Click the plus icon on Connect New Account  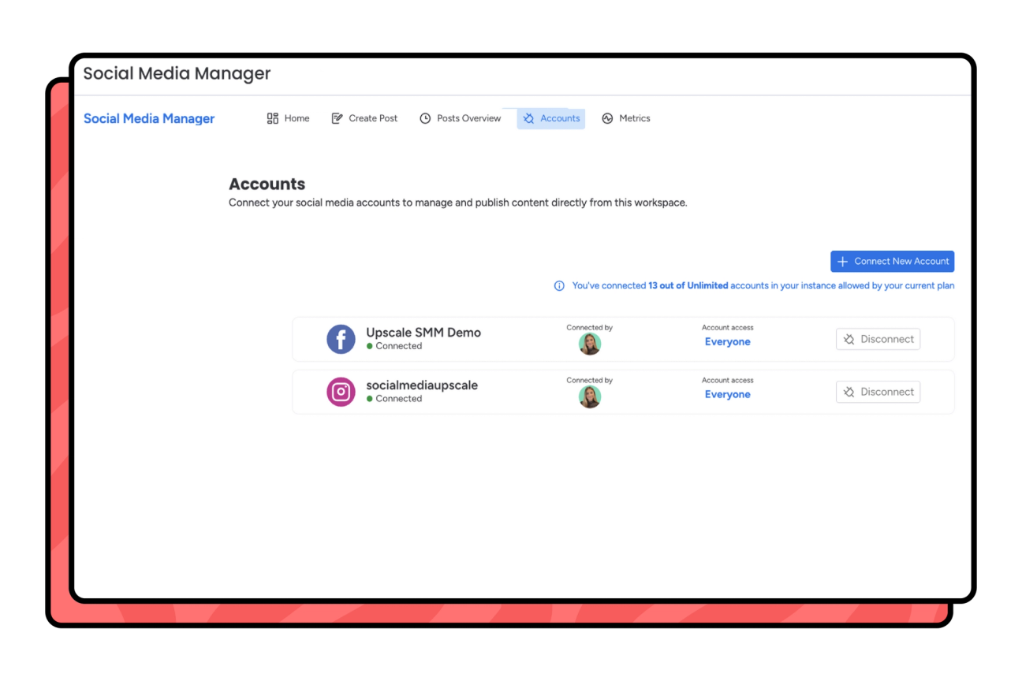pyautogui.click(x=843, y=261)
